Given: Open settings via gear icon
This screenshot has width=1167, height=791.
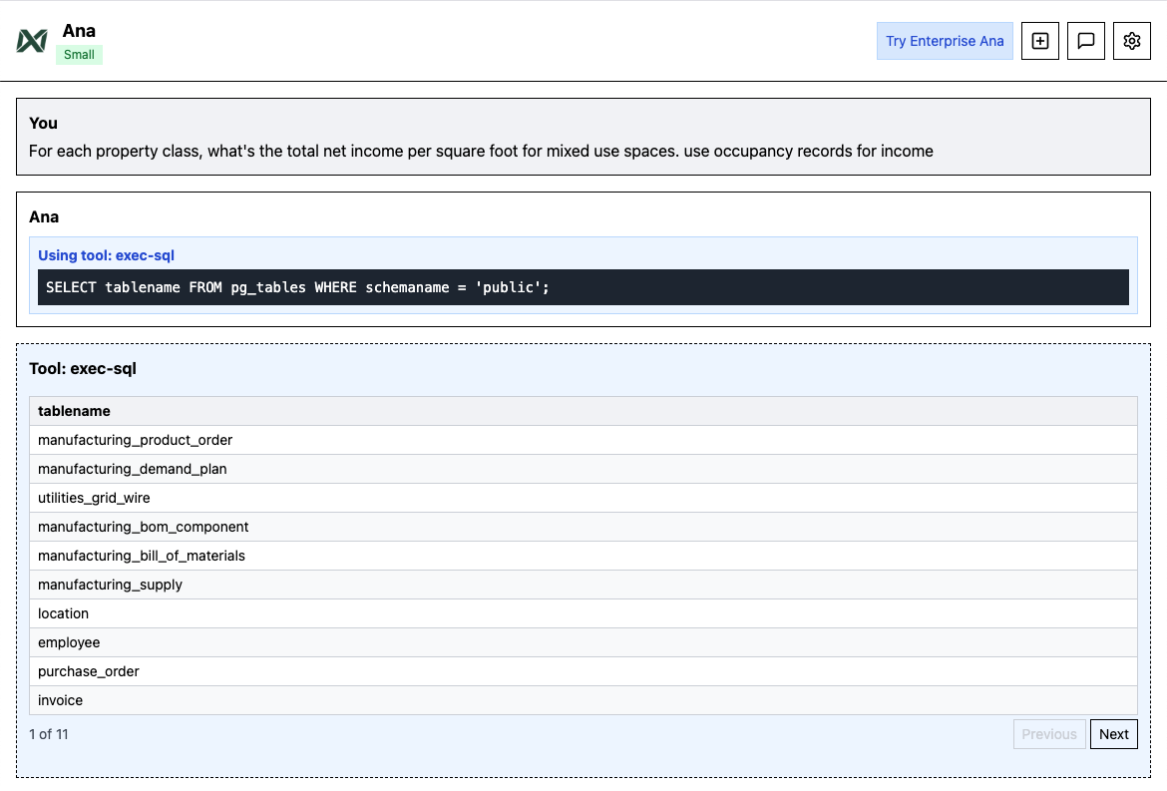Looking at the screenshot, I should pyautogui.click(x=1131, y=41).
